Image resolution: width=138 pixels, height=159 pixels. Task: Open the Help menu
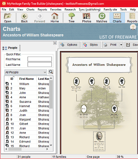point(133,9)
